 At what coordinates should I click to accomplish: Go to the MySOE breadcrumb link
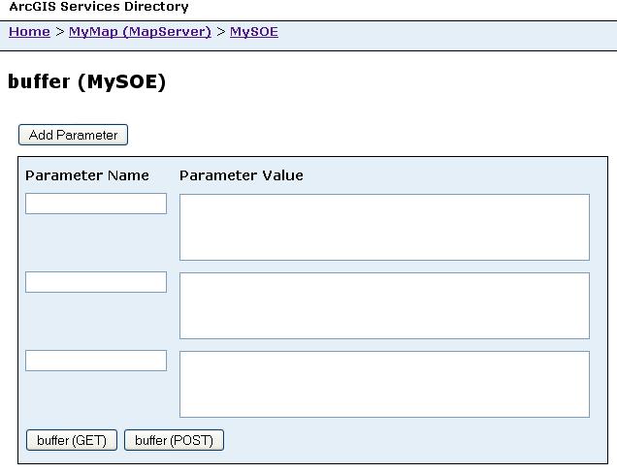tap(253, 32)
